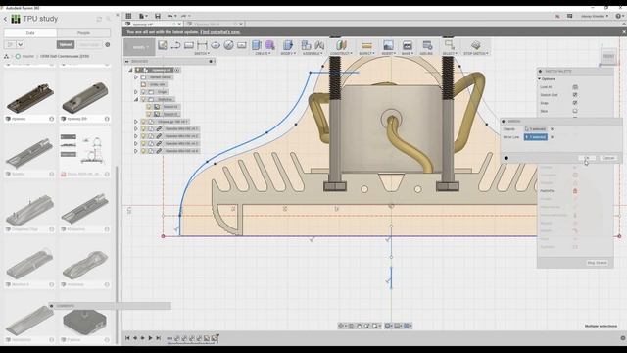Close the active document tab

click(x=179, y=24)
